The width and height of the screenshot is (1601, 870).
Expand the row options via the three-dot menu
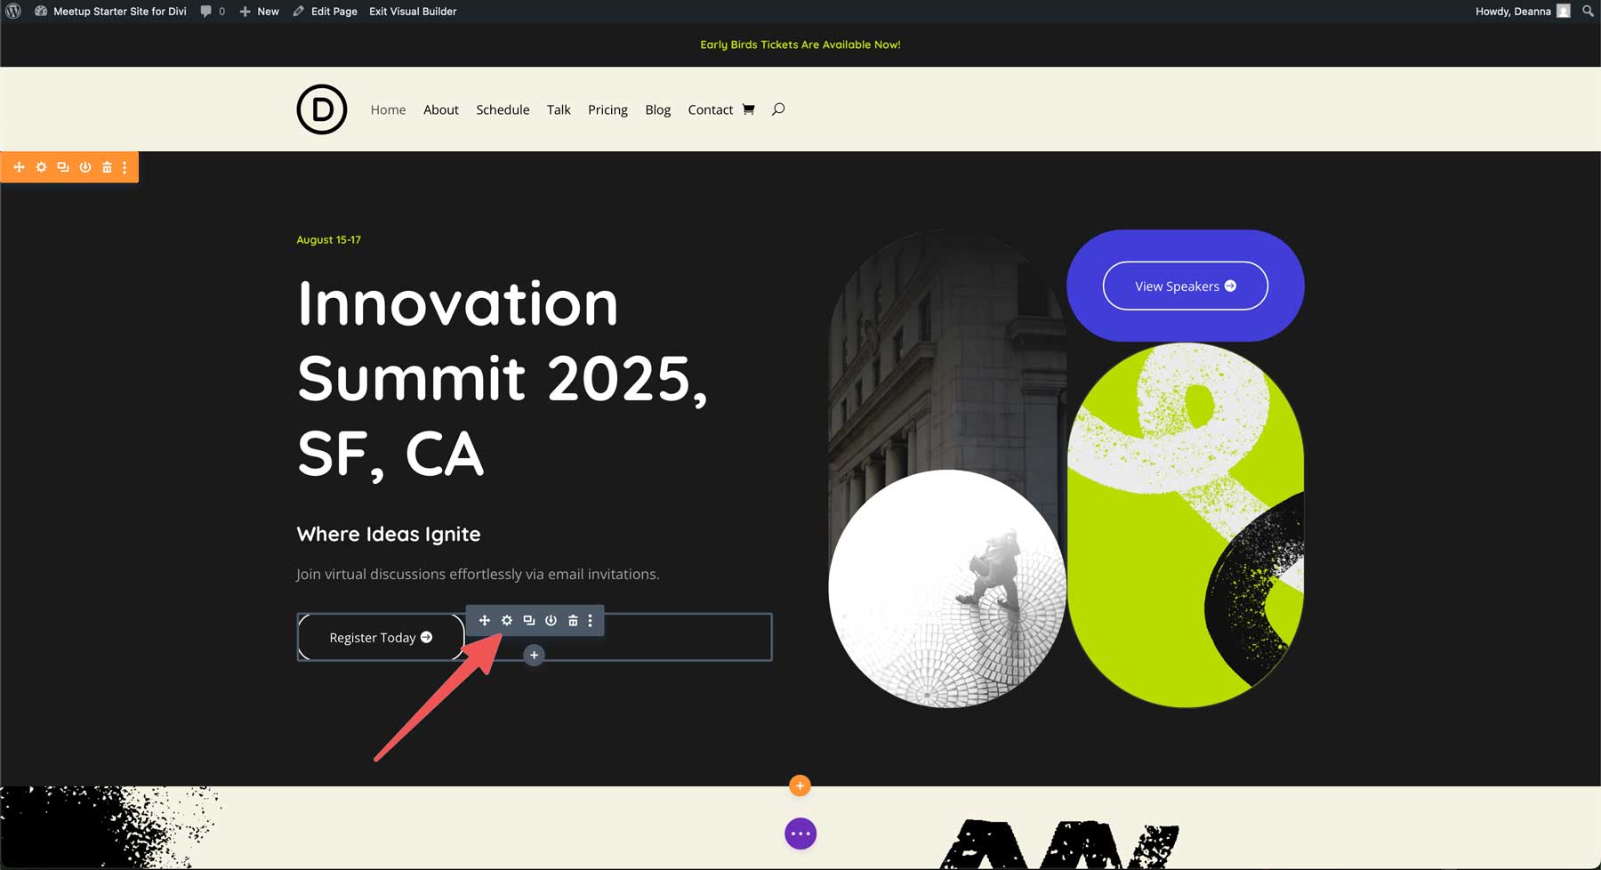point(590,620)
